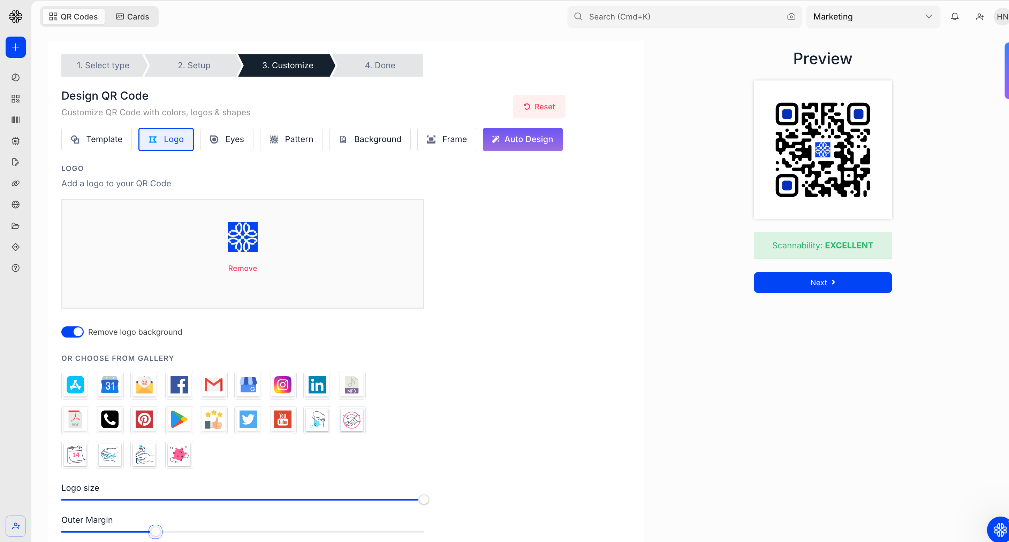Open the HN profile avatar

click(x=1002, y=16)
